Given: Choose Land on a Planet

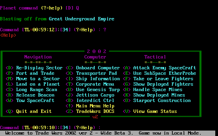Looking at the screenshot, I should point(33,84).
